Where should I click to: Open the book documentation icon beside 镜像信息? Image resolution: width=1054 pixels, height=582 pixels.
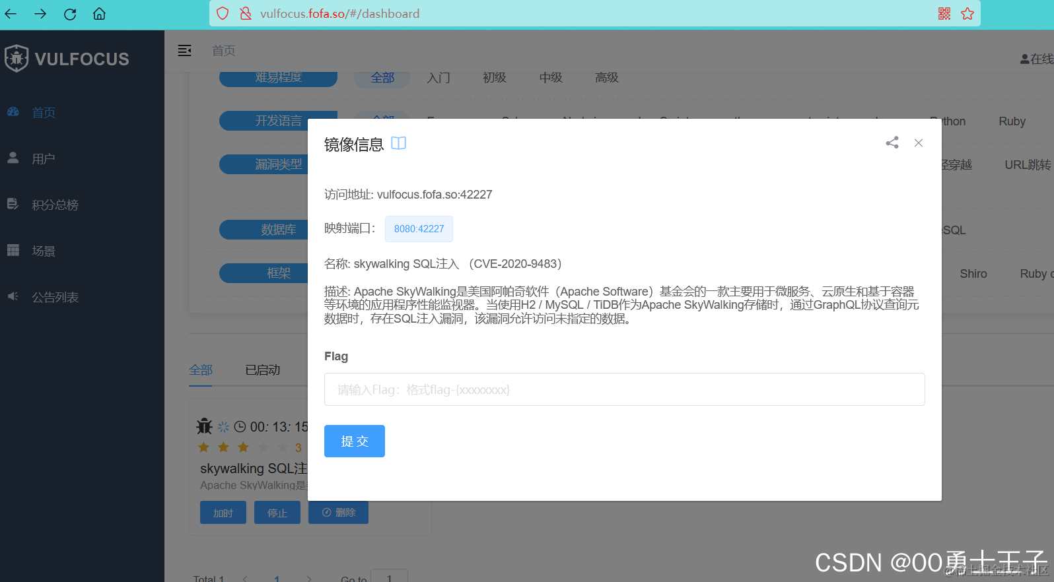click(x=398, y=143)
